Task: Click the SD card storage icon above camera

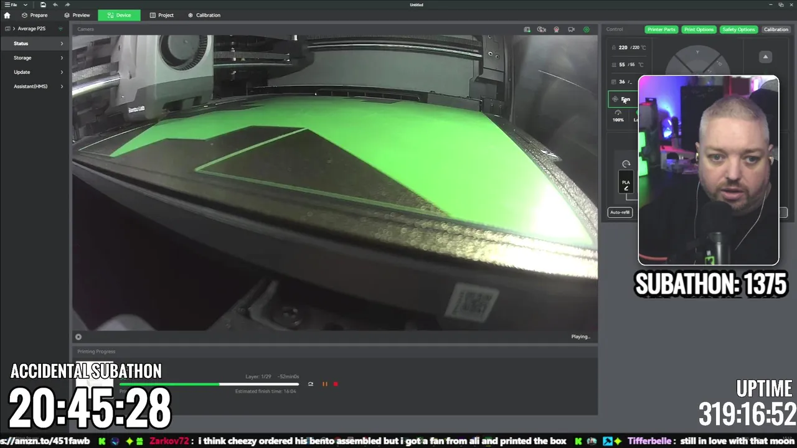Action: click(x=527, y=29)
